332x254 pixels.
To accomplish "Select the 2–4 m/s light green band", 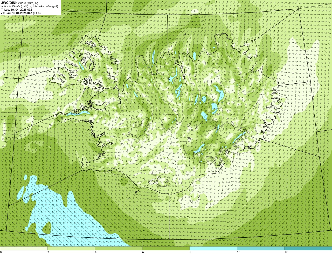I will click(71, 249).
